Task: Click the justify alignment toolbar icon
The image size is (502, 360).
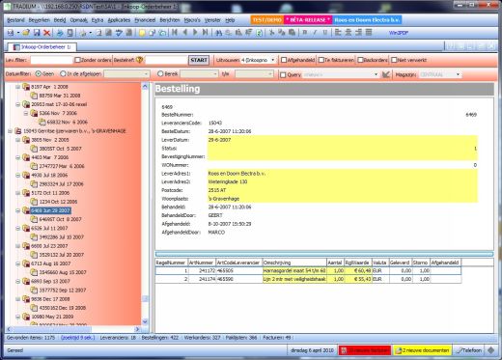Action: (x=369, y=33)
